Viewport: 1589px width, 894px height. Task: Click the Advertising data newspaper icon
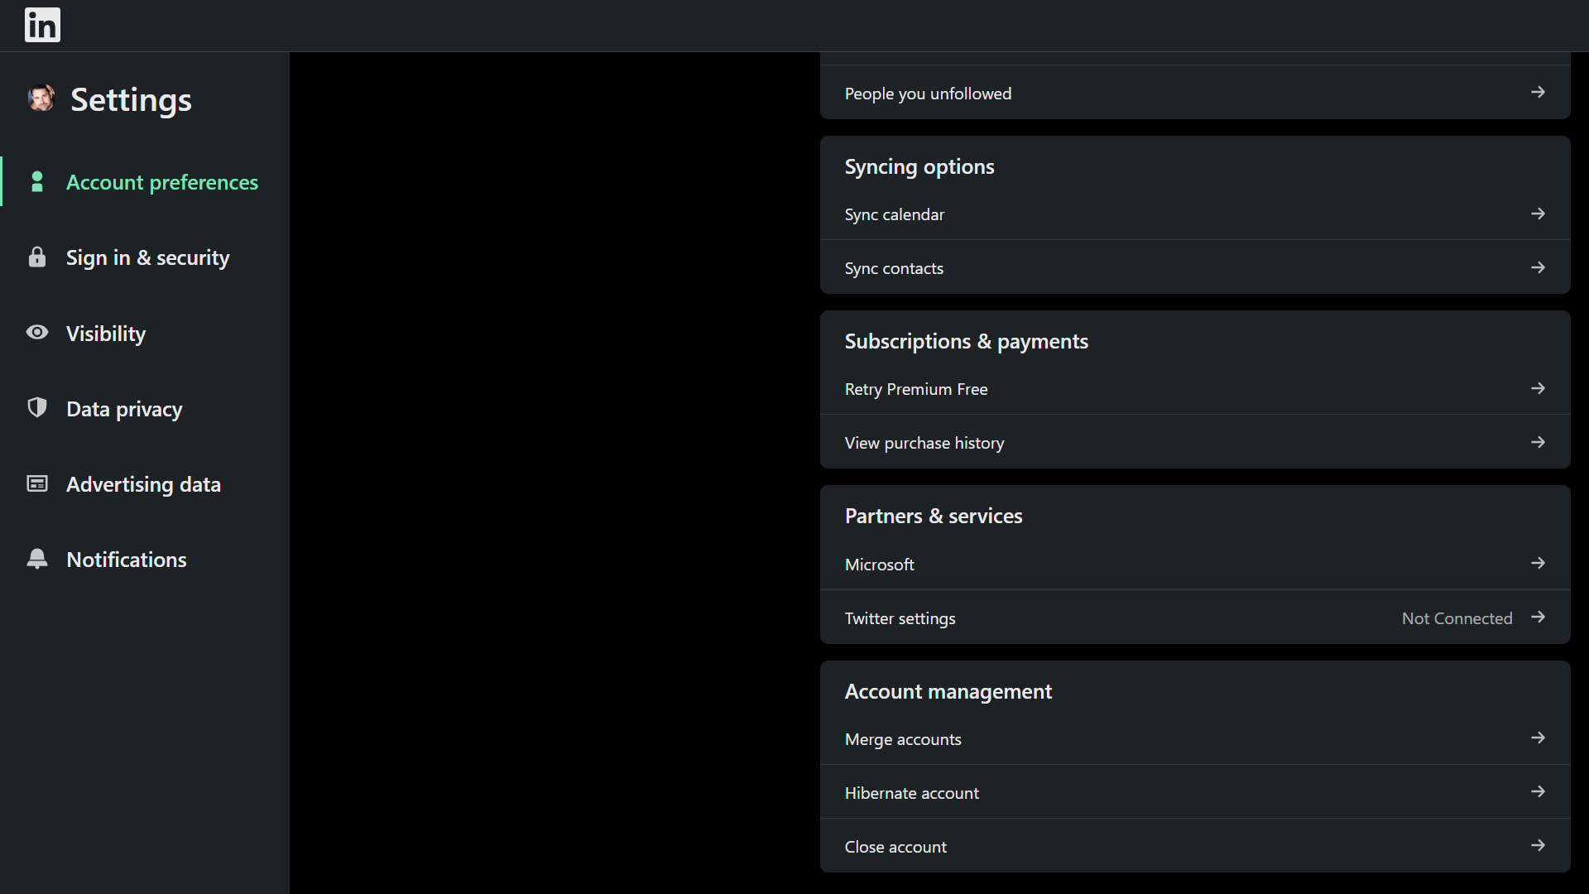pyautogui.click(x=36, y=483)
